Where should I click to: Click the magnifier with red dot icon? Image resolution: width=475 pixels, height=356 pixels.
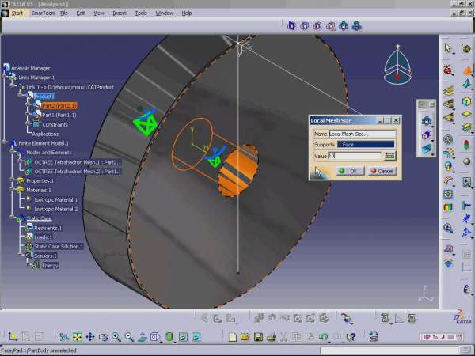point(448,228)
